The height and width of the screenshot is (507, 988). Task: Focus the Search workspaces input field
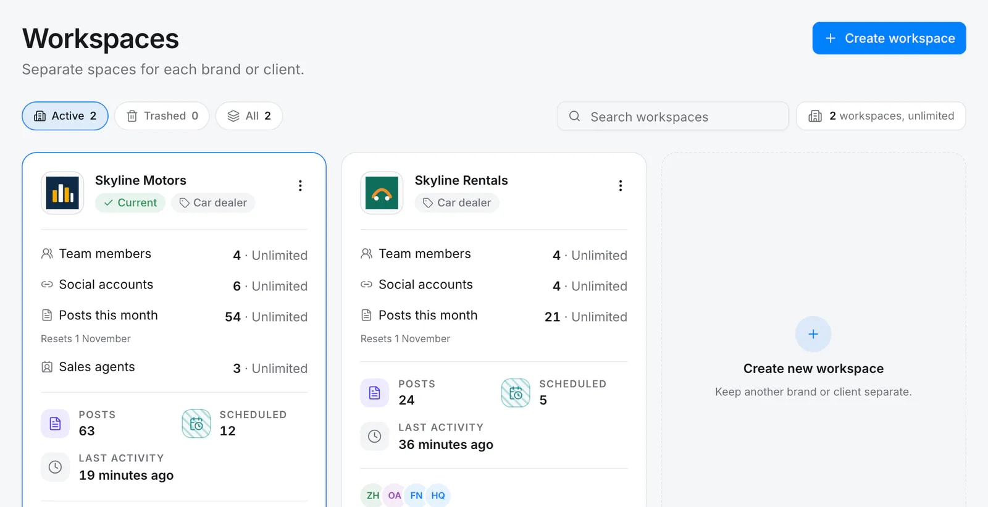pyautogui.click(x=673, y=116)
